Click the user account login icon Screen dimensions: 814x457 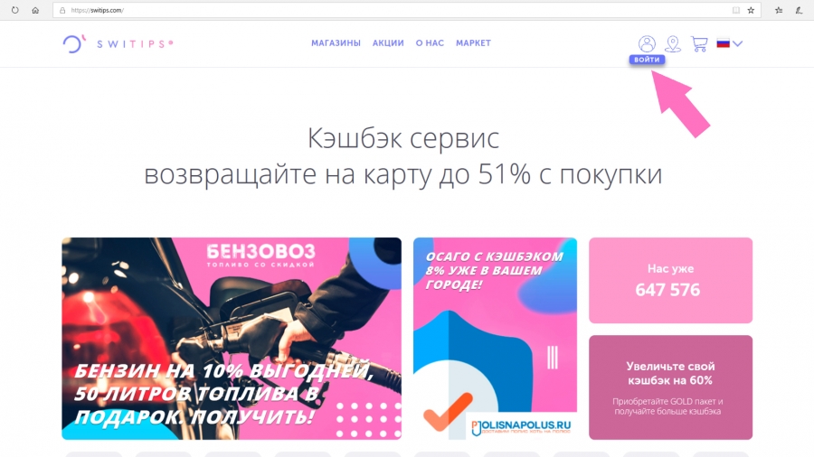[647, 43]
